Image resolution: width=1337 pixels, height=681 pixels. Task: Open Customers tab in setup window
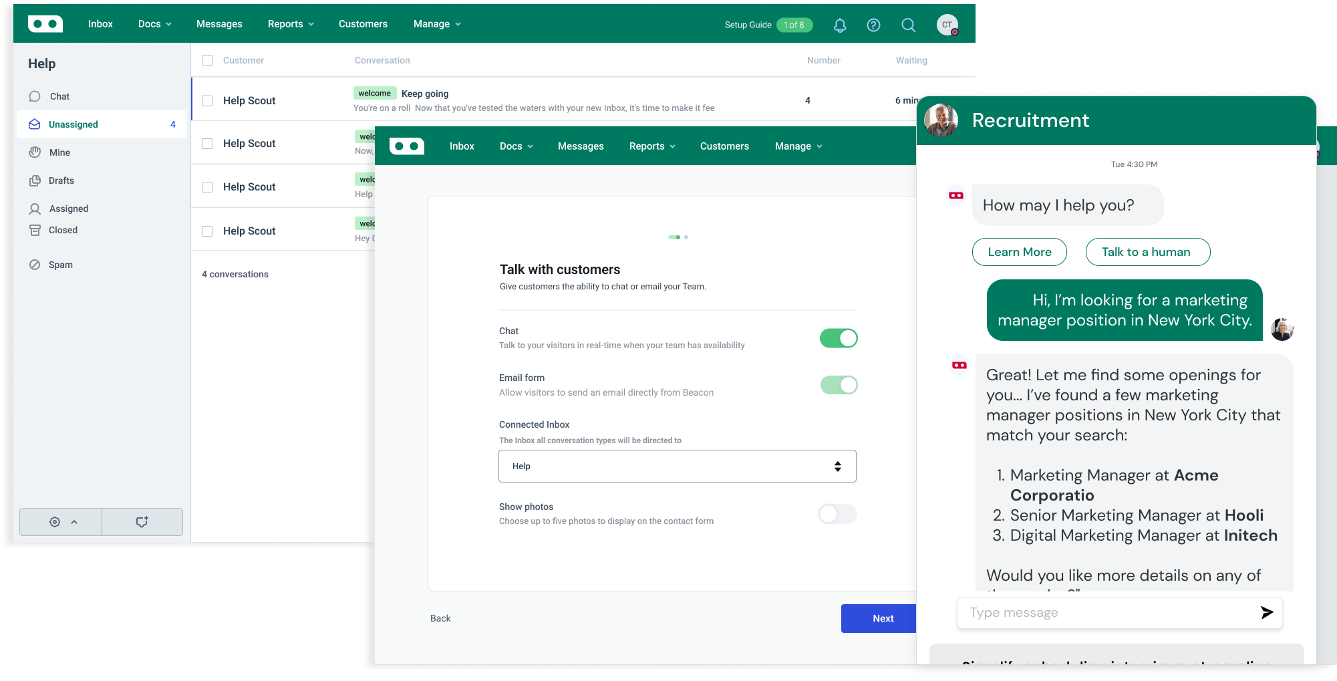coord(724,146)
